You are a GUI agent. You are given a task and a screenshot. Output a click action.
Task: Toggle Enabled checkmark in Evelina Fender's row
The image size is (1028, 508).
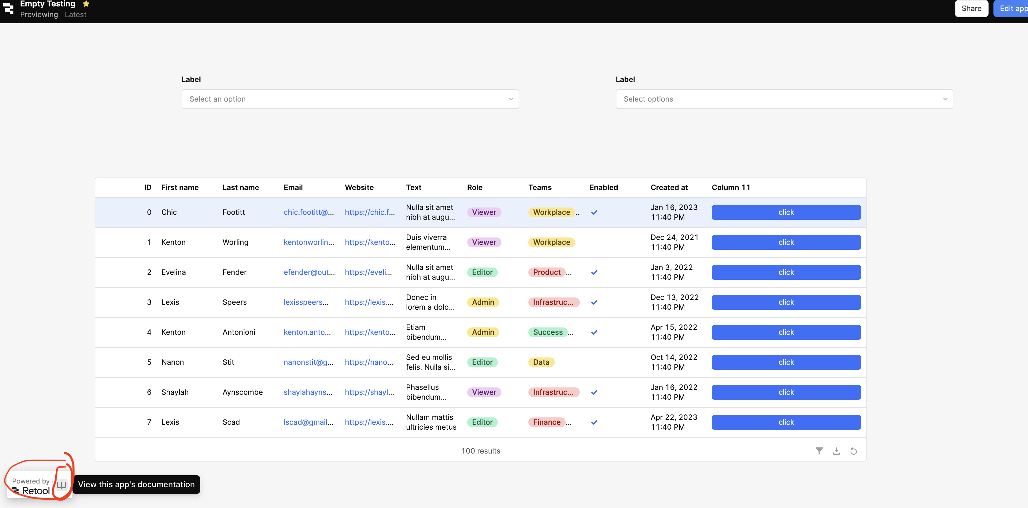point(594,272)
